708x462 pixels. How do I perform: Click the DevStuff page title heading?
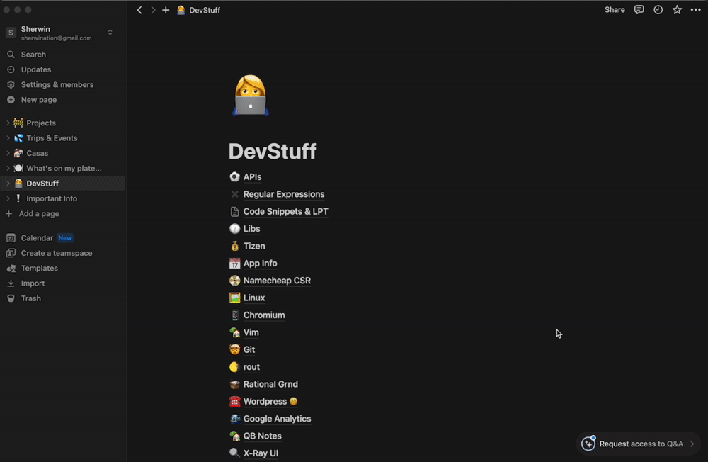point(273,151)
